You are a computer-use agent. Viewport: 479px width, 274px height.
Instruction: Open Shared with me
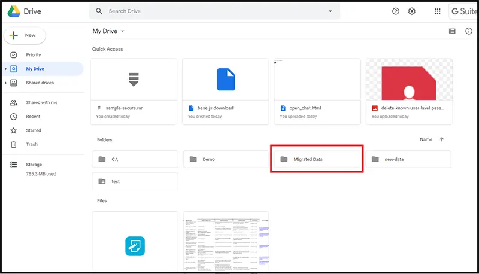pyautogui.click(x=43, y=102)
